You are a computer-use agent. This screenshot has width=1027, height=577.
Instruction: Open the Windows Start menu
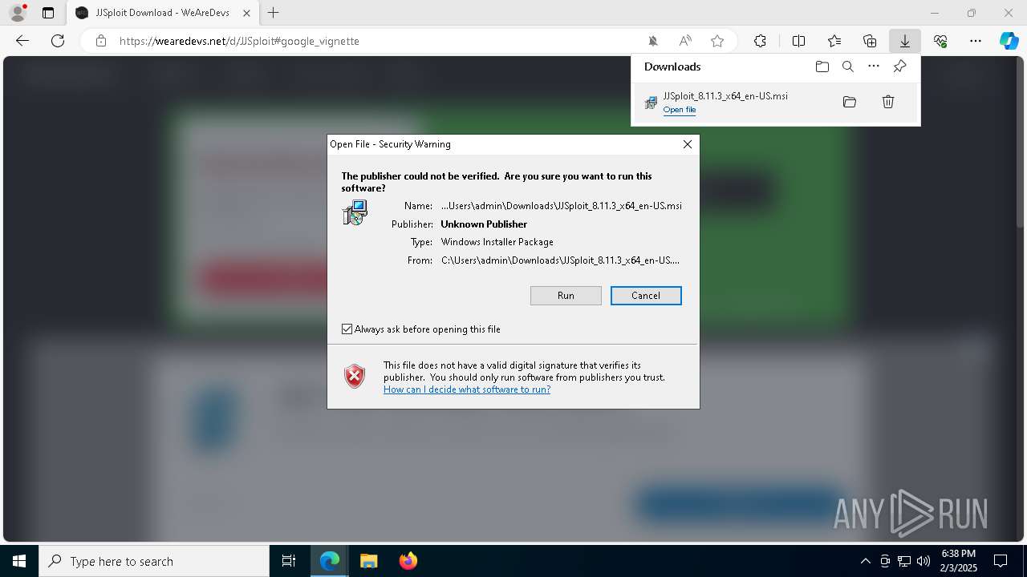(19, 561)
